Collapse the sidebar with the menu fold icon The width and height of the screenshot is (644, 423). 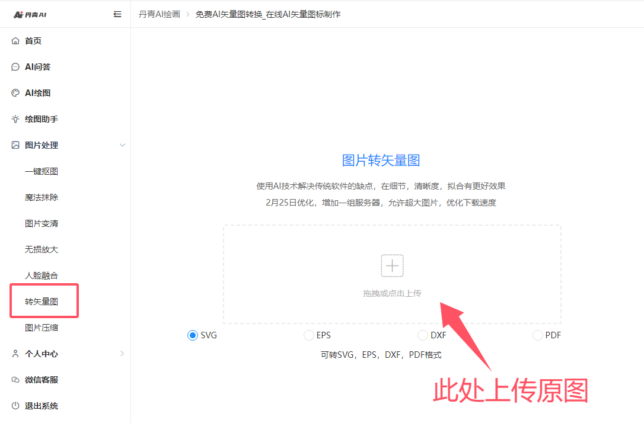[117, 14]
